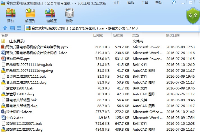
Task: Click the icon of 答辩演示稿.ppt
Action: click(3, 59)
